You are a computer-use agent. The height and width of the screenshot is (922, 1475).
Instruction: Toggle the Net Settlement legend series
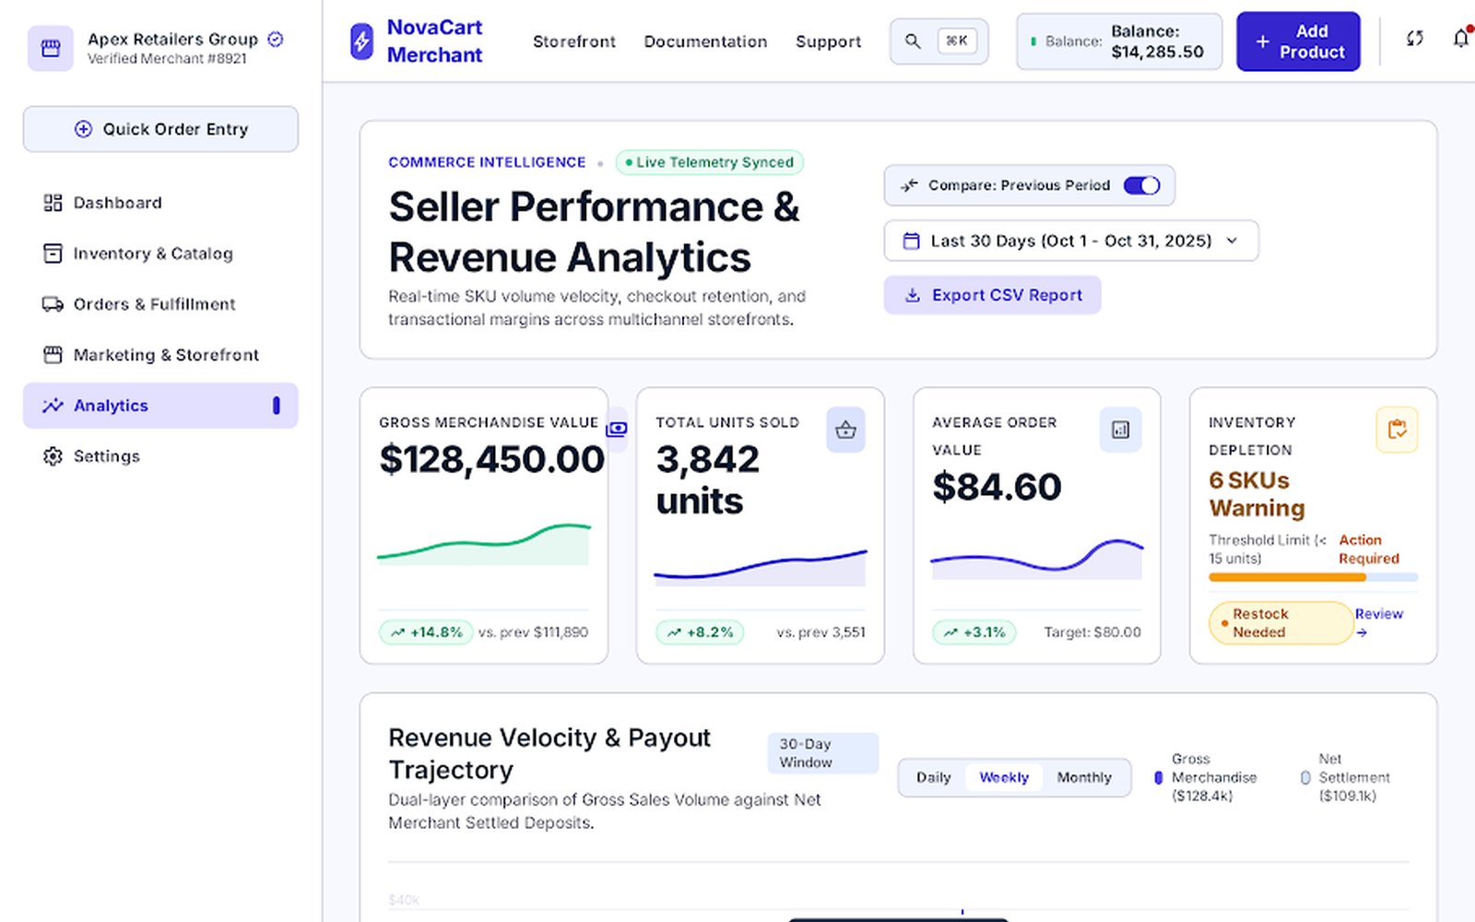point(1348,777)
